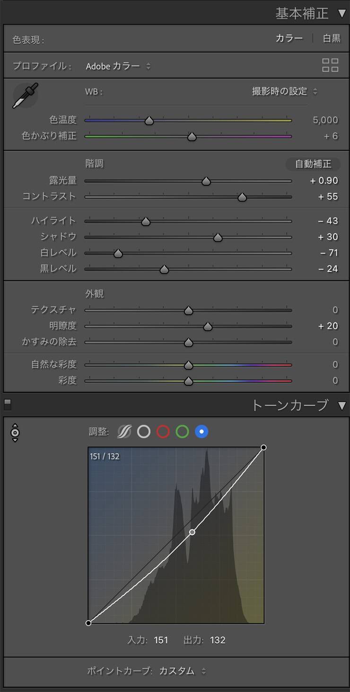Select the middle control point on the curve

click(192, 532)
